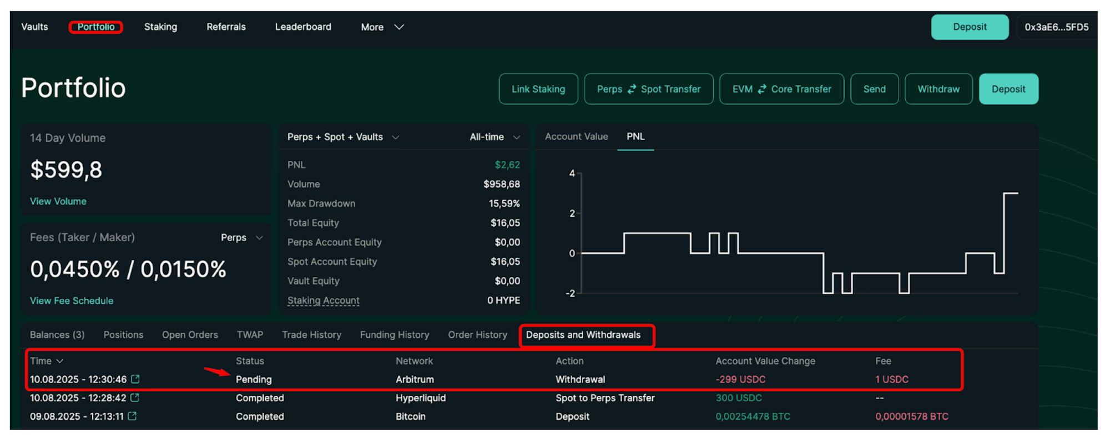Click swap arrows icon in Perps Spot Transfer
This screenshot has width=1110, height=444.
[632, 89]
